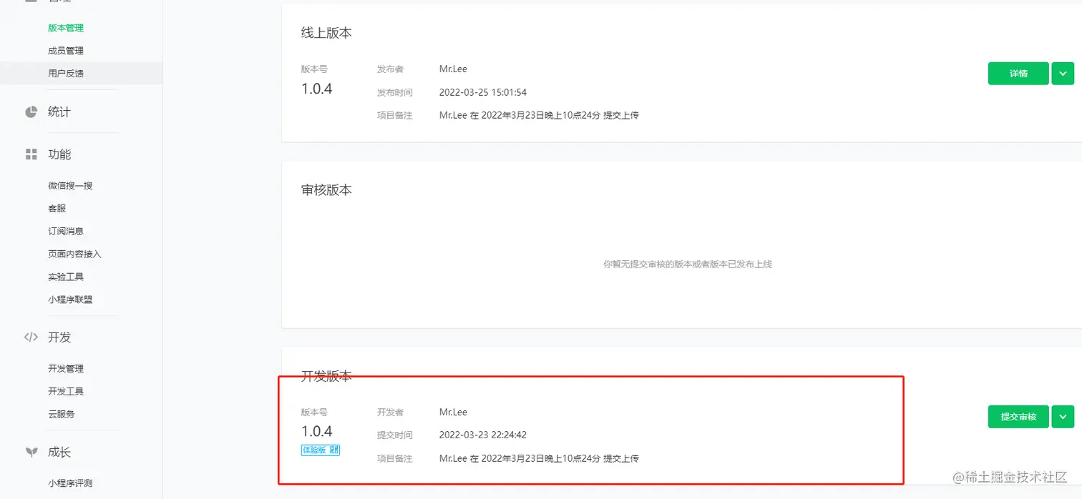Select 微信搜一搜 under 功能
Screen dimensions: 1082x499
pyautogui.click(x=69, y=185)
